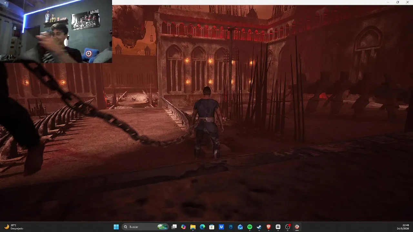Open Microsoft Store from the taskbar
The height and width of the screenshot is (232, 413).
click(x=212, y=227)
